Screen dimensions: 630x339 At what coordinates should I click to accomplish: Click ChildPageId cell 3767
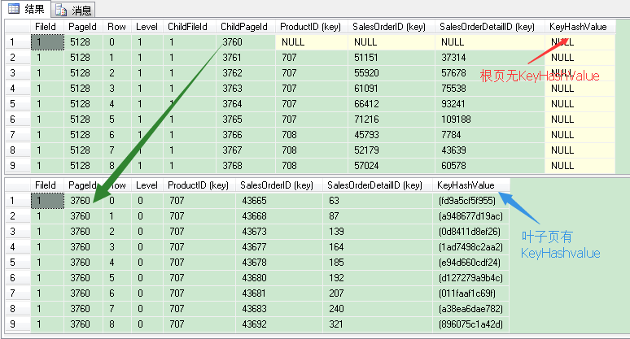[246, 150]
